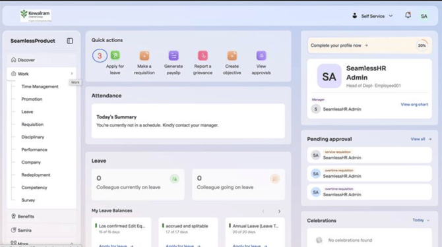Click the S manager avatar
The height and width of the screenshot is (247, 442).
316,109
